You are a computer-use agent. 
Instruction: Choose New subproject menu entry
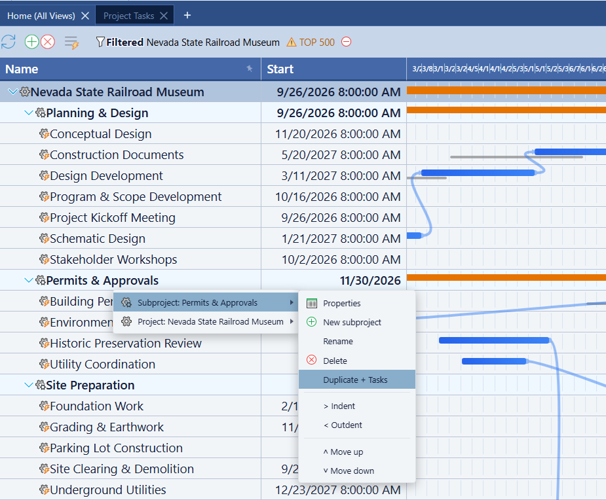(x=356, y=322)
